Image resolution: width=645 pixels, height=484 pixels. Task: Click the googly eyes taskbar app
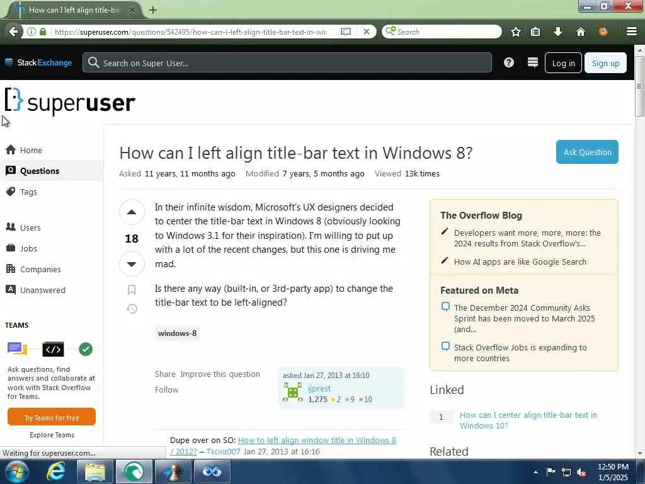(x=212, y=471)
